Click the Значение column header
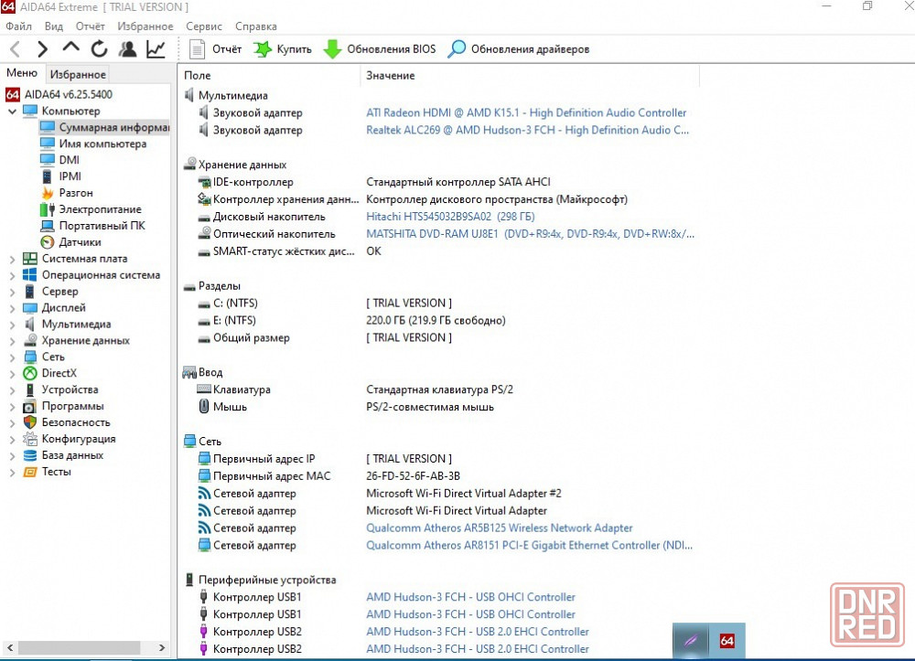915x661 pixels. (x=390, y=75)
